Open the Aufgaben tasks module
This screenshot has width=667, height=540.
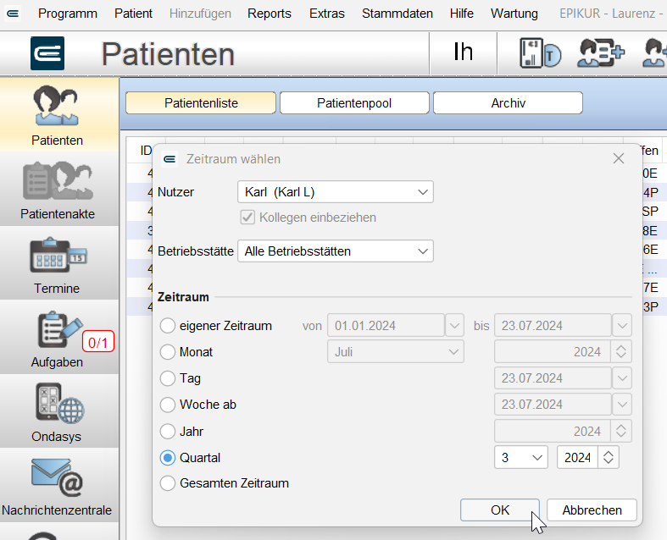[x=58, y=338]
